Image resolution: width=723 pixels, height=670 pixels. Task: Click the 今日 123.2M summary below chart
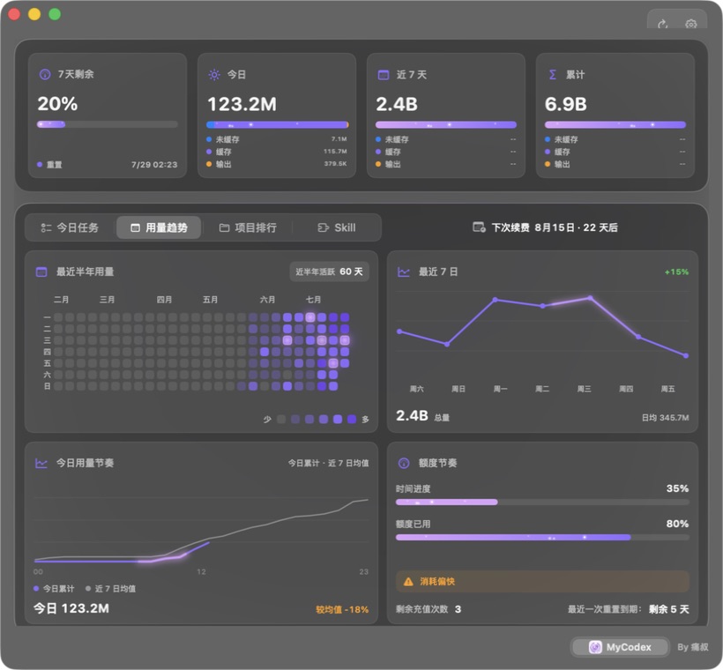point(71,608)
